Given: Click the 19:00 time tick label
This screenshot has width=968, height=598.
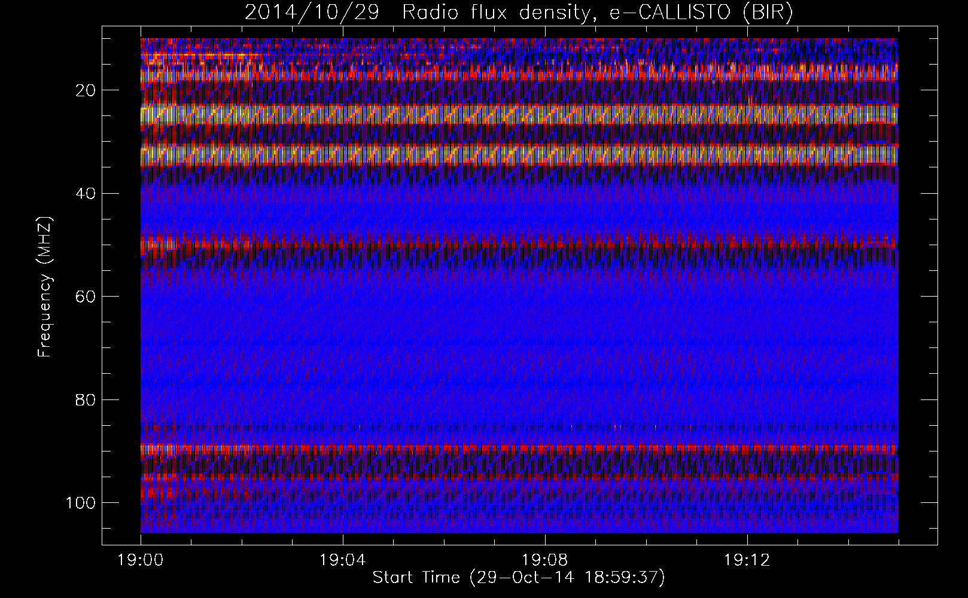Looking at the screenshot, I should 141,561.
